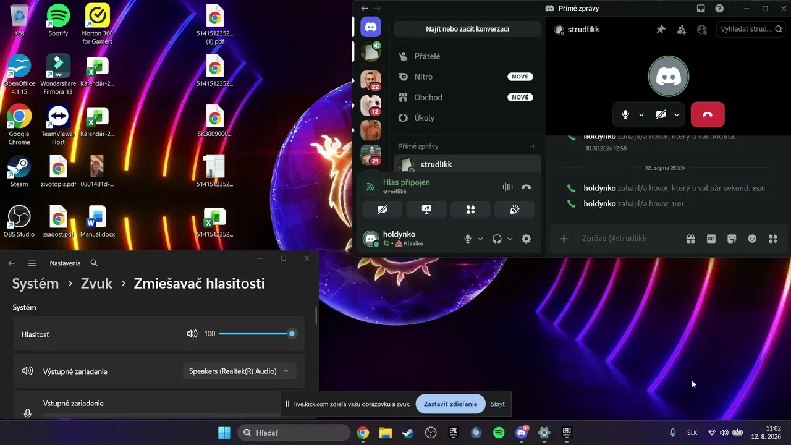Open Obchod in Discord sidebar
Screen dimensions: 791x445
tap(467, 97)
